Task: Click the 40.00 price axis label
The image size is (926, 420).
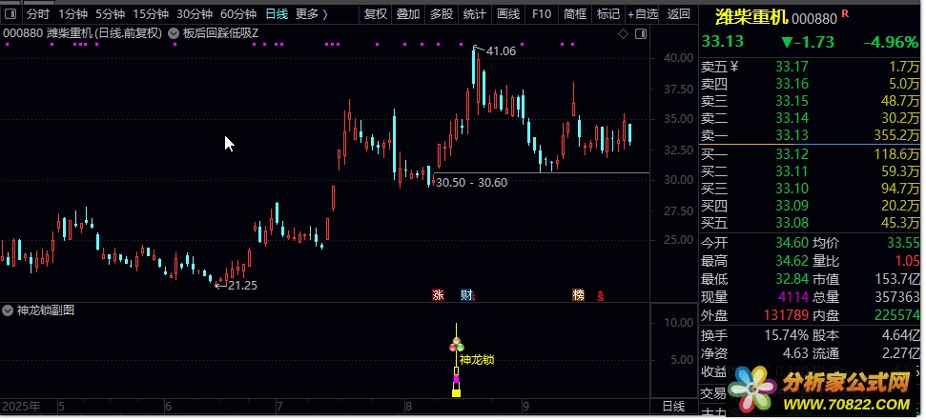Action: click(678, 57)
